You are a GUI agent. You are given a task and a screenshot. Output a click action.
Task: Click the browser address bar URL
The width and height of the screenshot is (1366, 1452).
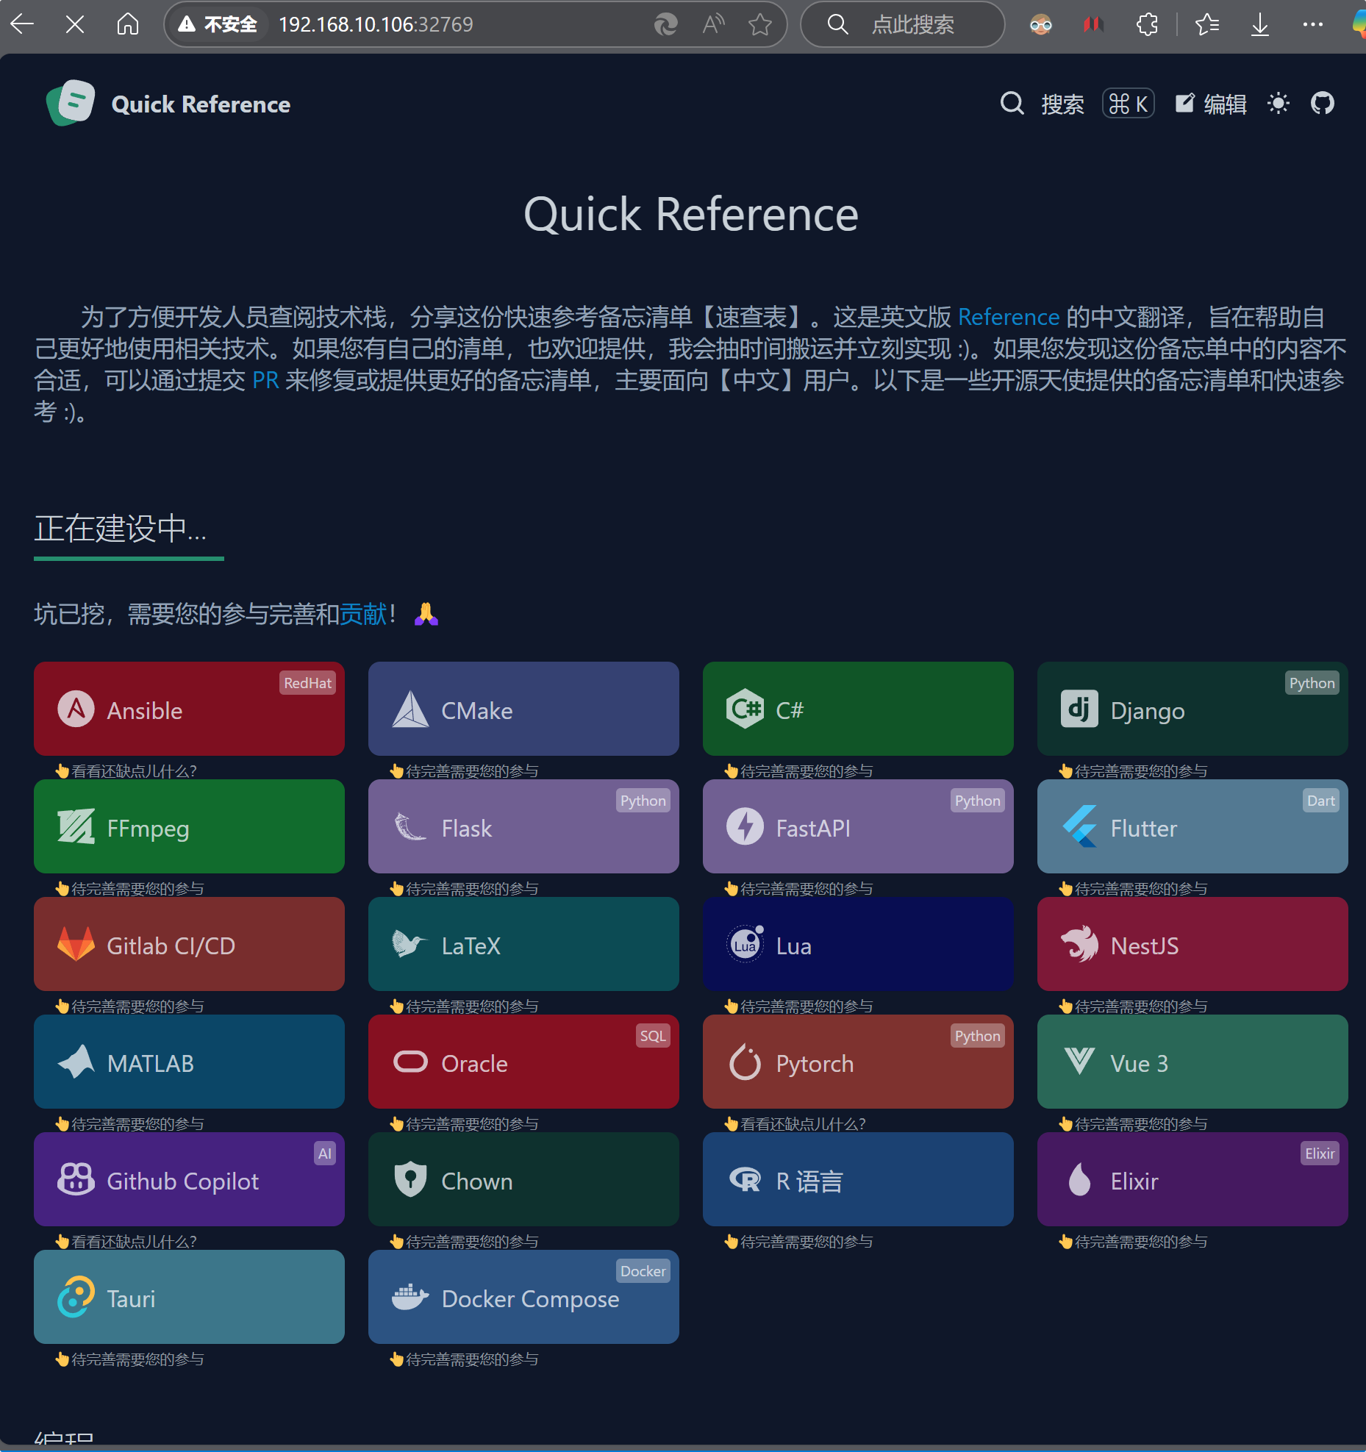[375, 24]
